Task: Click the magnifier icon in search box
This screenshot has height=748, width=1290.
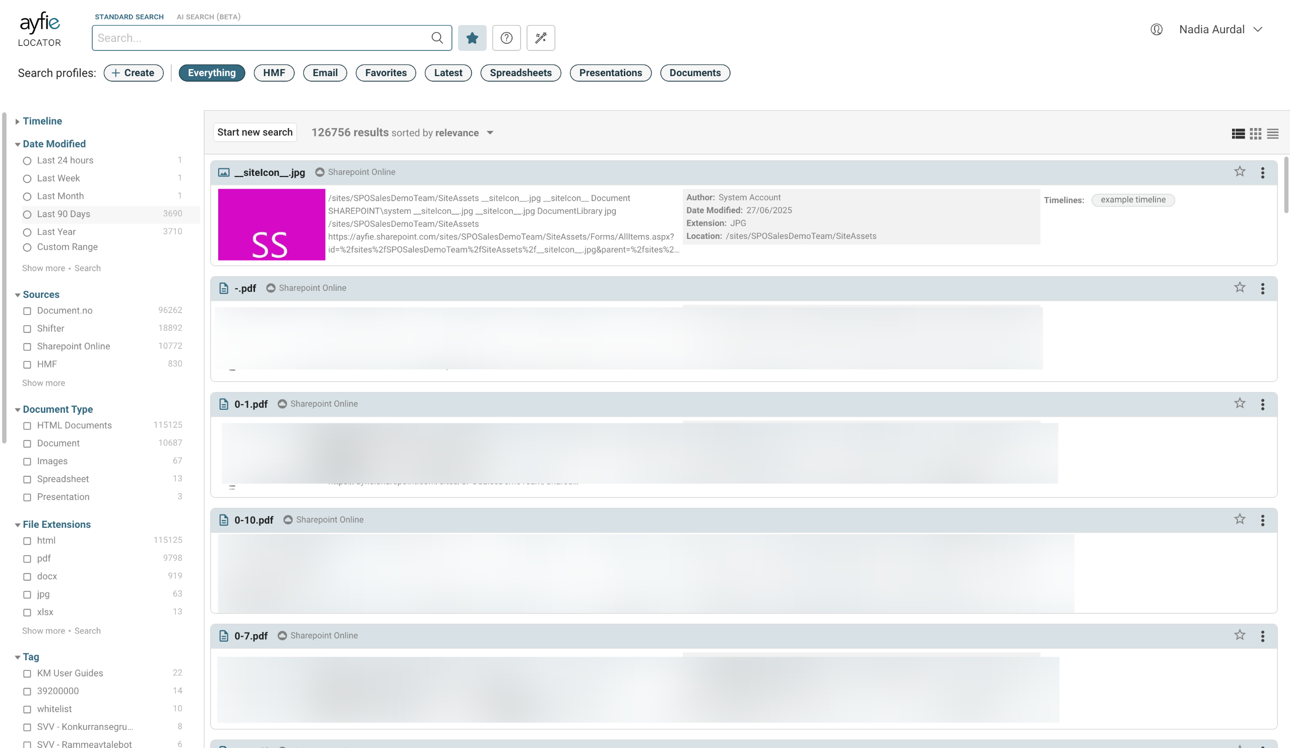Action: (x=437, y=38)
